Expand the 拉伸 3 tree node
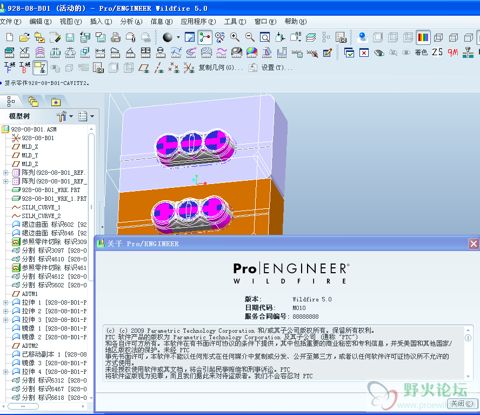Screen dimensions: 480x415 [5, 320]
